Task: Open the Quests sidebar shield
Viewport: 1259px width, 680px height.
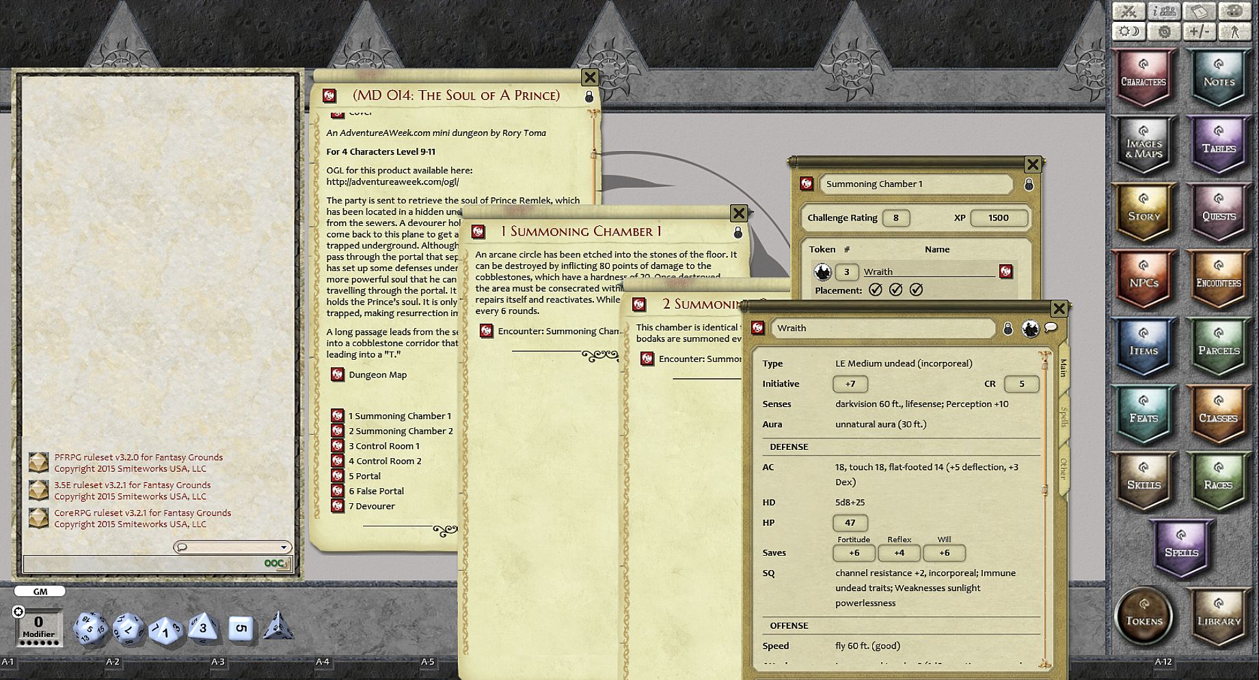Action: (1219, 212)
